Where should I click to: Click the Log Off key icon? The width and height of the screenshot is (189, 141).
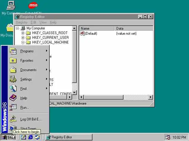point(13,119)
